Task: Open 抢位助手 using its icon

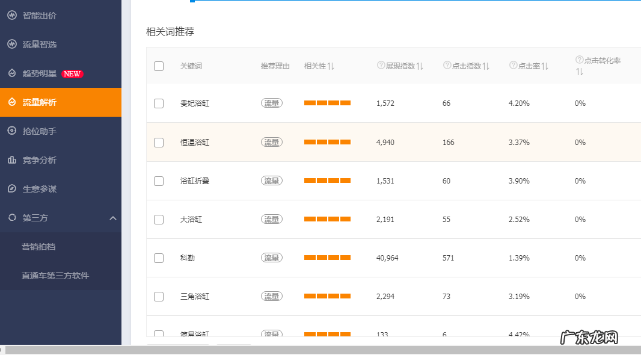Action: coord(11,131)
